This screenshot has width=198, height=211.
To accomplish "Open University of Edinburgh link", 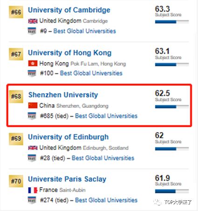I will (x=68, y=137).
